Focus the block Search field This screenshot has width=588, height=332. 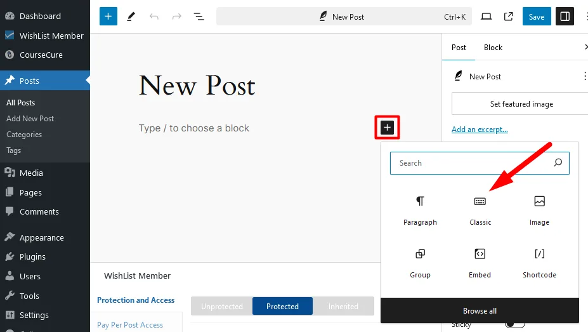point(480,163)
